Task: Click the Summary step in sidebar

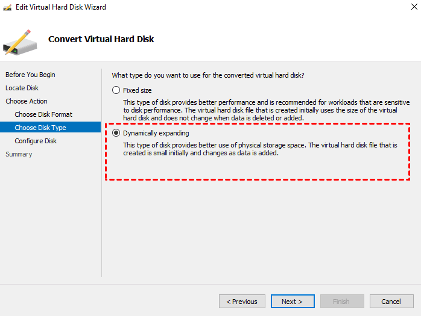Action: pyautogui.click(x=19, y=154)
